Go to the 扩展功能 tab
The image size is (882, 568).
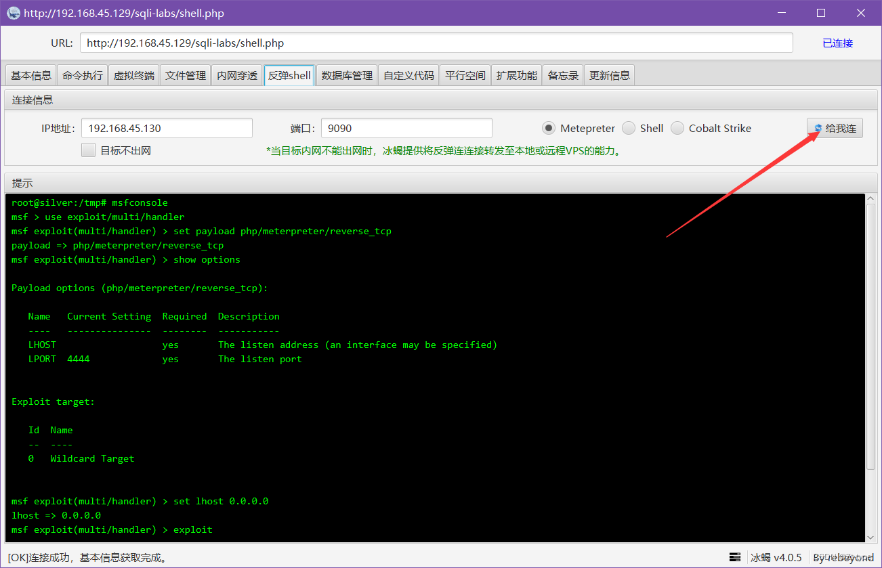point(516,75)
